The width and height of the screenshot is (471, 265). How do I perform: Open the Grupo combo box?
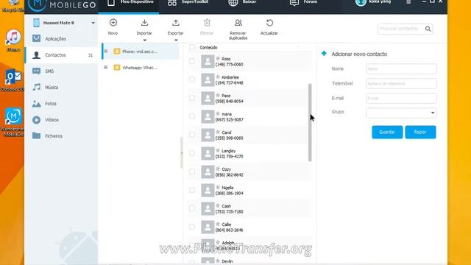(x=401, y=113)
